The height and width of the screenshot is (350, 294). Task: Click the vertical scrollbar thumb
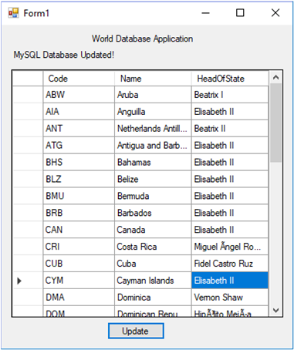[275, 123]
